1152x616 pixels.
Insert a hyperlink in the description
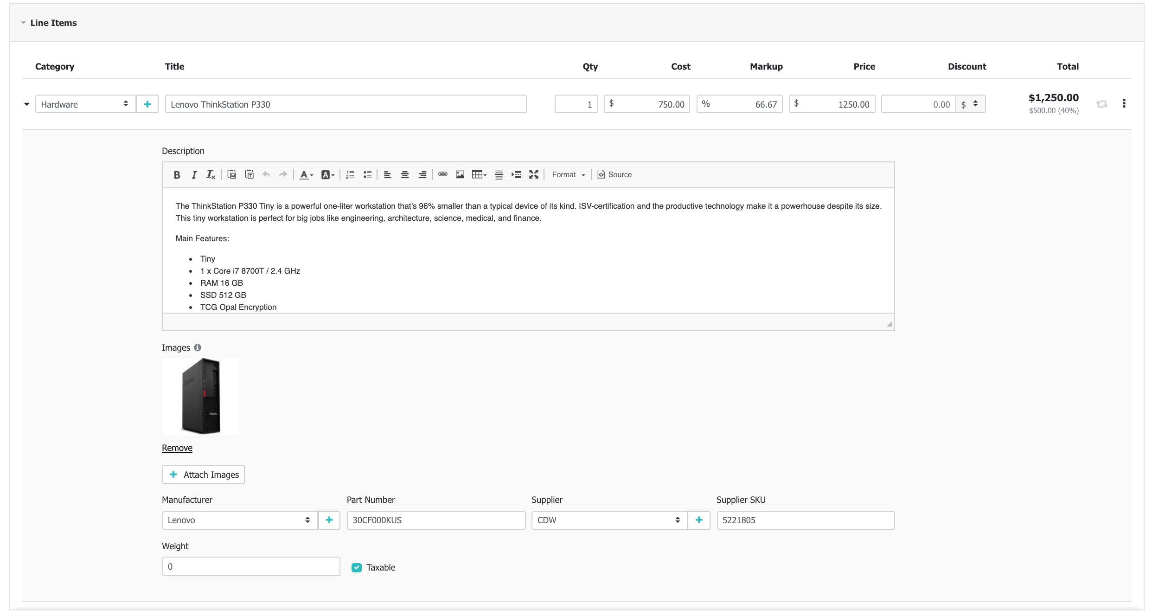443,174
